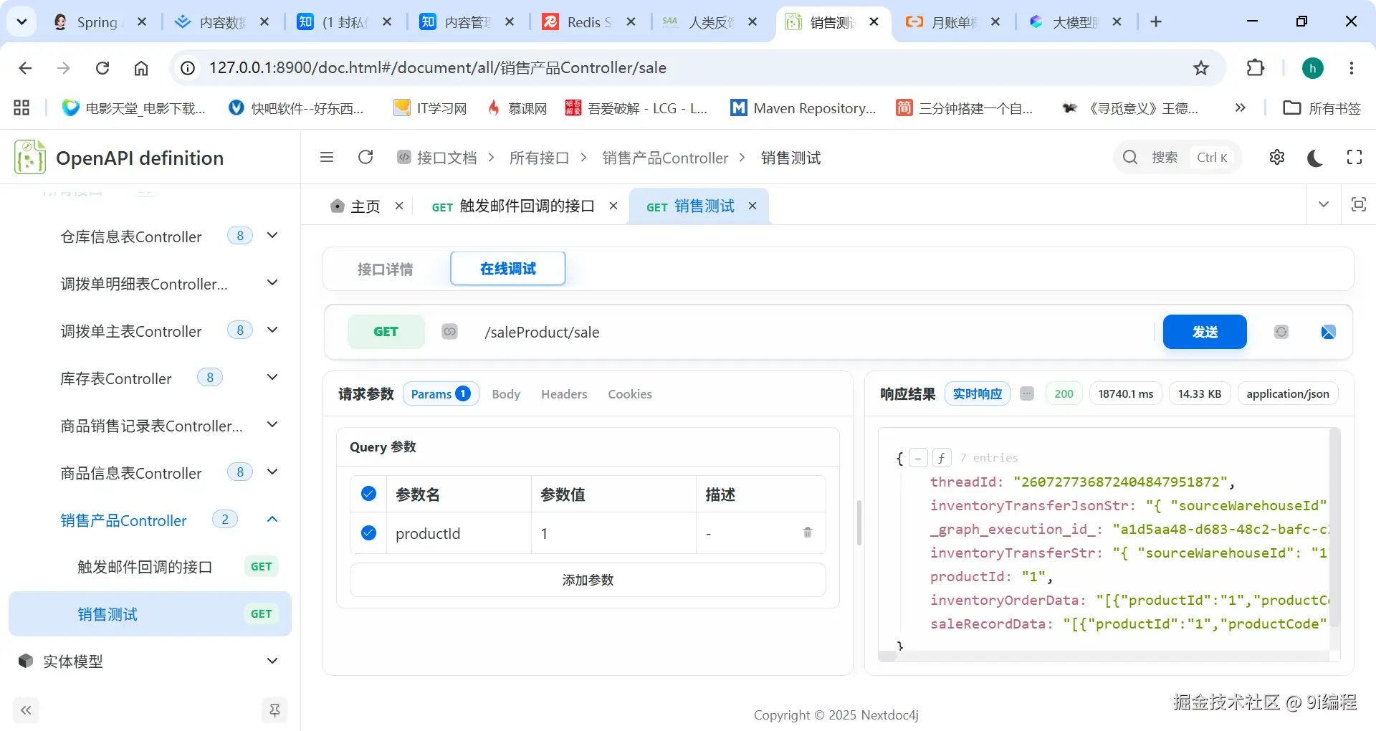The width and height of the screenshot is (1376, 731).
Task: Collapse 销售产品Controller group
Action: click(272, 519)
